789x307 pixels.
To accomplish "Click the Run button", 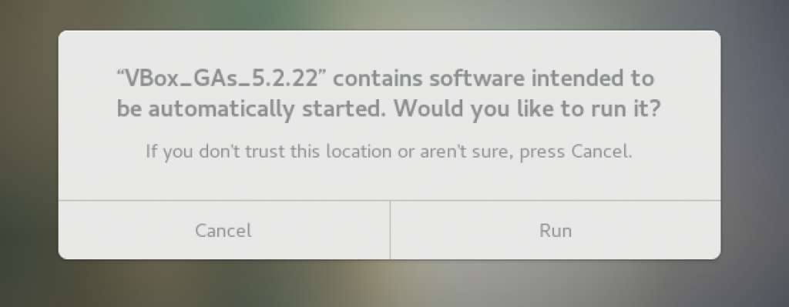I will coord(555,230).
